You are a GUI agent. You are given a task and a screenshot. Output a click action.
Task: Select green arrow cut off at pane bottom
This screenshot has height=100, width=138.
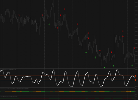[x=104, y=68]
